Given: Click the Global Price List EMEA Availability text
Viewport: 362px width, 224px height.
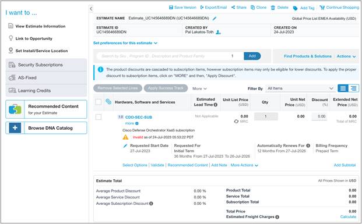Looking at the screenshot, I should [x=324, y=19].
